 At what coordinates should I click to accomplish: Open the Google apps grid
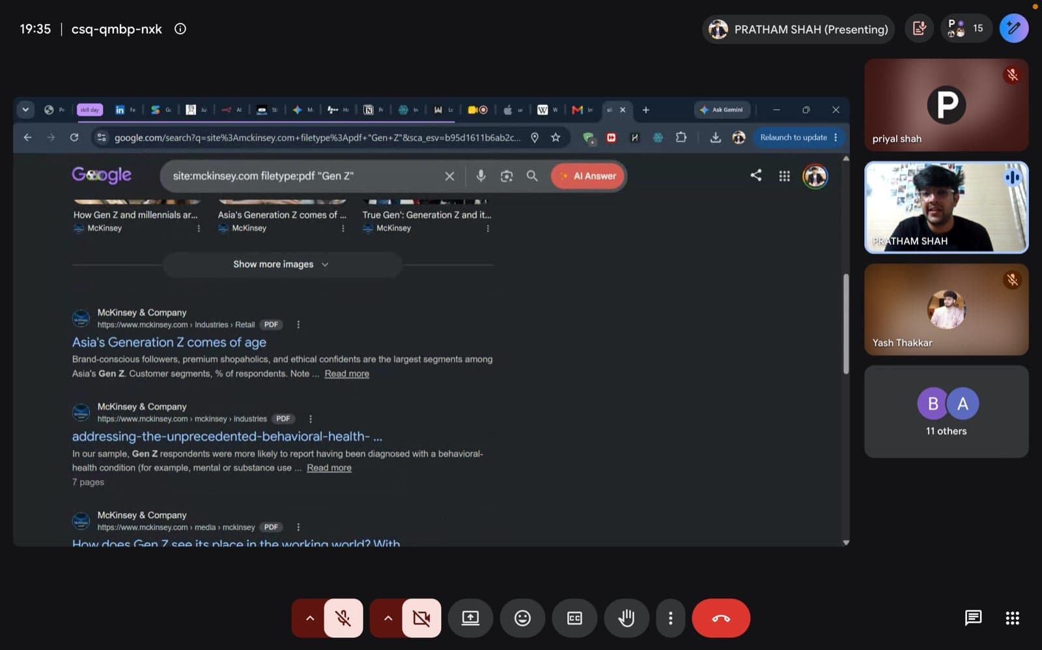(785, 176)
